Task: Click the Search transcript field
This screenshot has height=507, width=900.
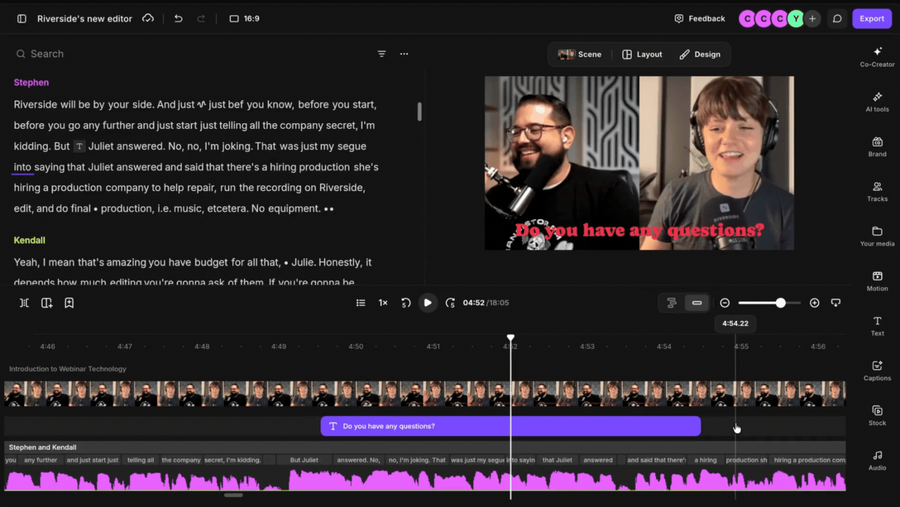Action: click(x=192, y=54)
